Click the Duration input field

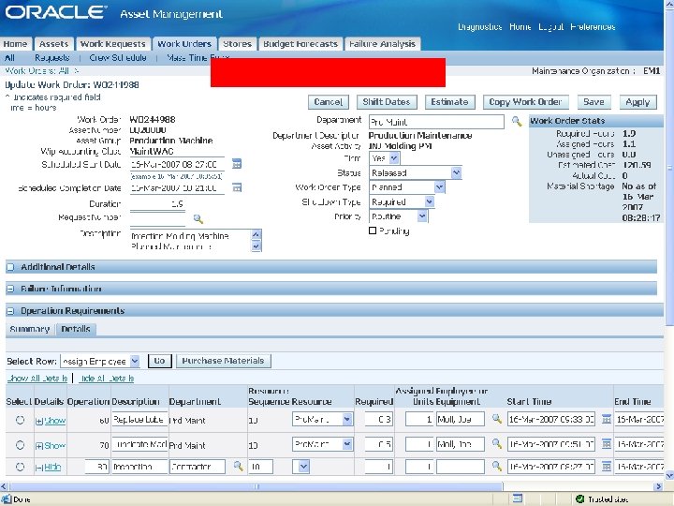pyautogui.click(x=156, y=203)
